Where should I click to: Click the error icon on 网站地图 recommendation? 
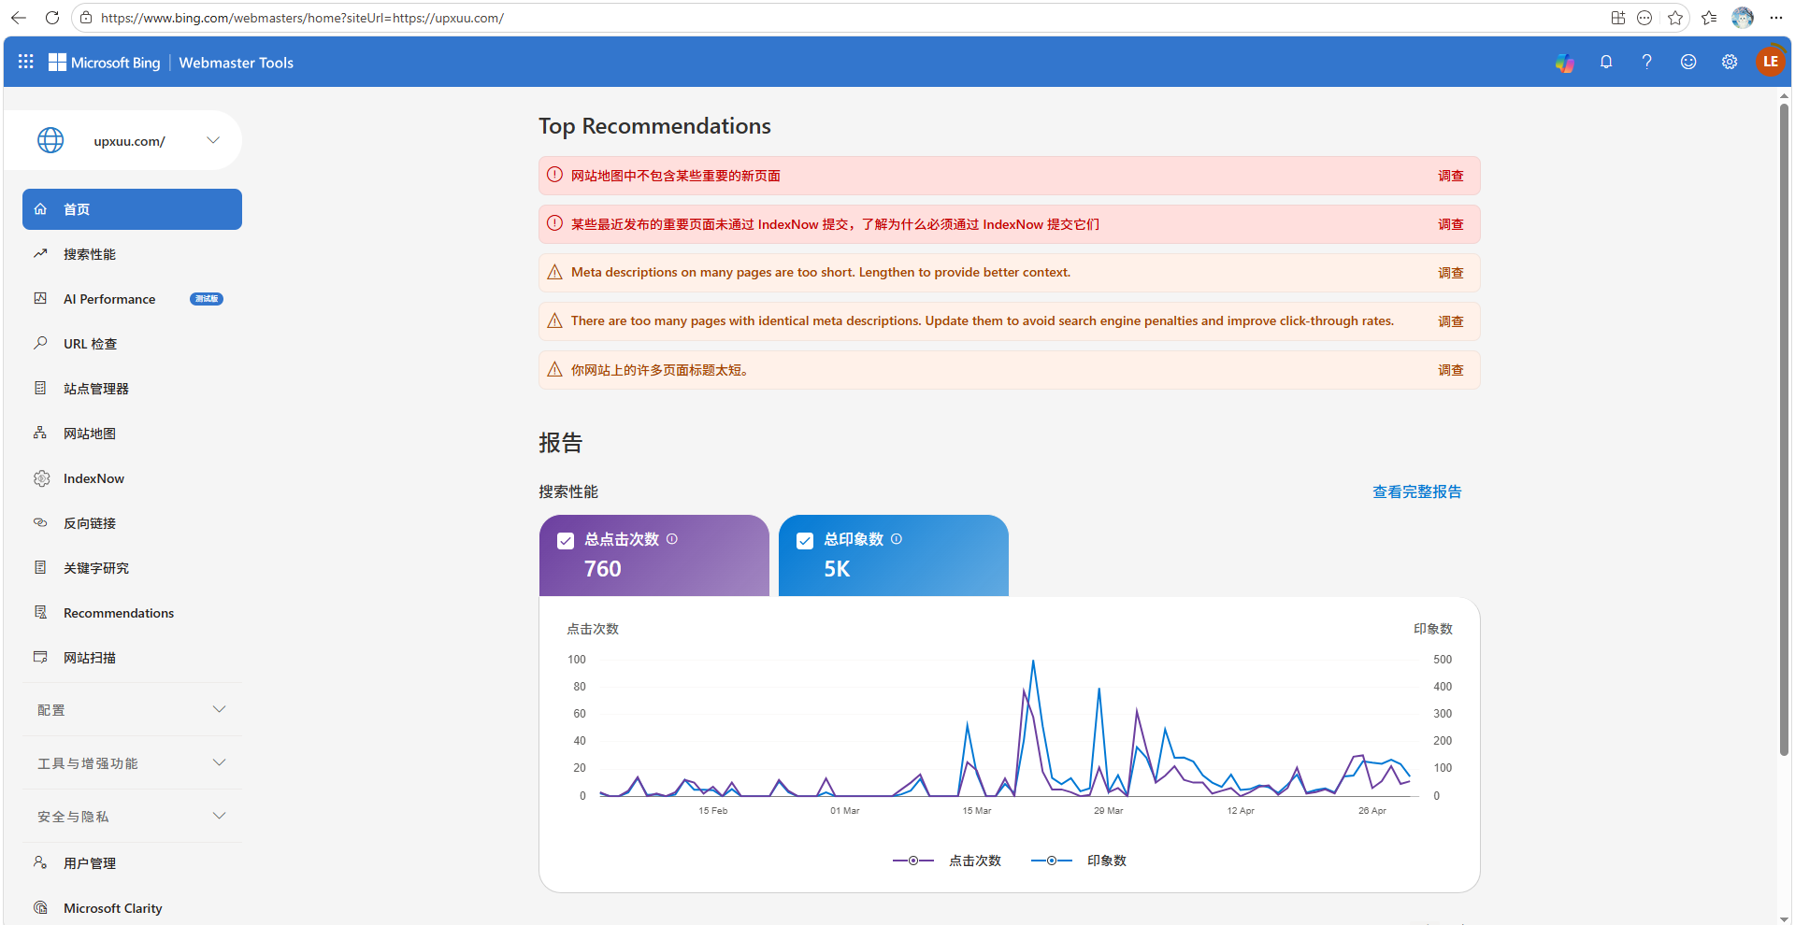(554, 175)
